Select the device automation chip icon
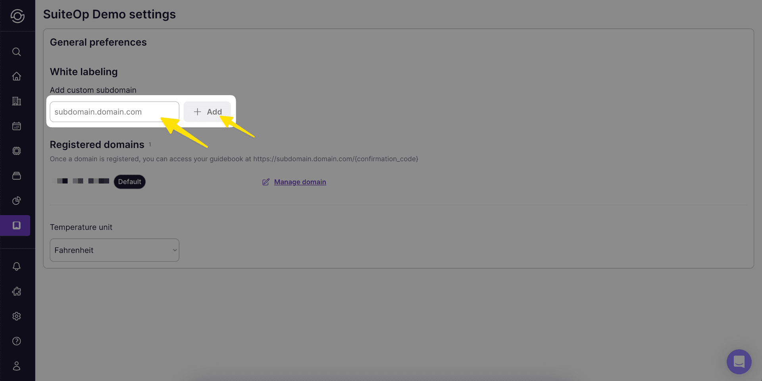This screenshot has height=381, width=762. tap(16, 151)
